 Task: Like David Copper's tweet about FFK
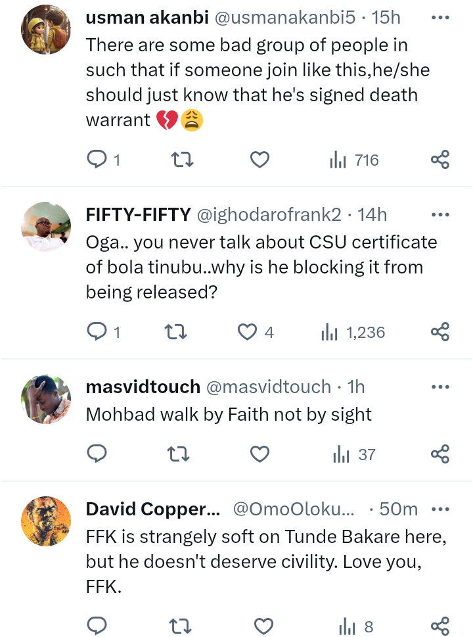pyautogui.click(x=263, y=627)
